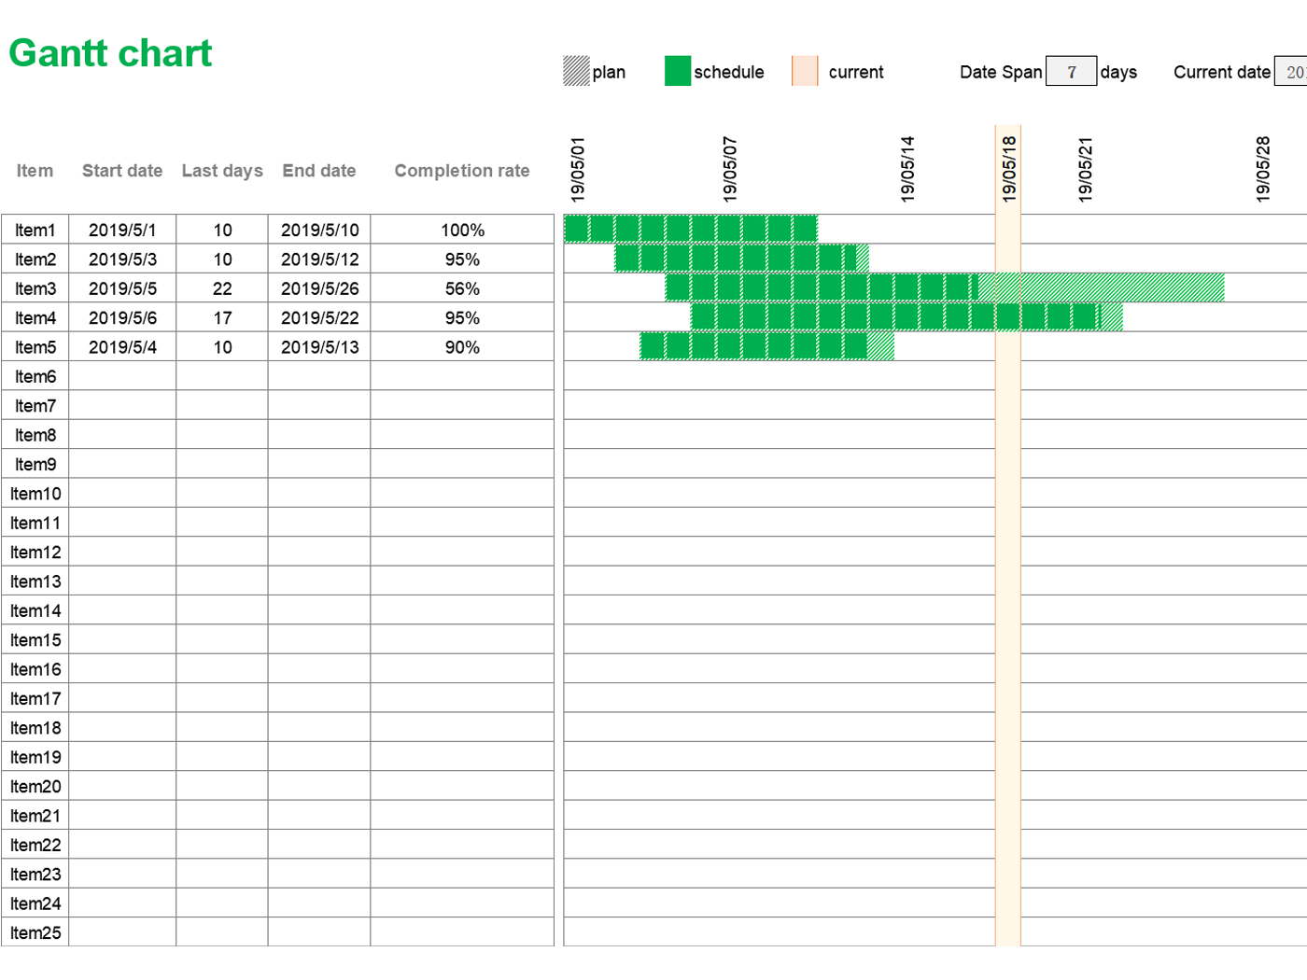This screenshot has width=1307, height=980.
Task: Select the Item13 row label
Action: pos(35,581)
